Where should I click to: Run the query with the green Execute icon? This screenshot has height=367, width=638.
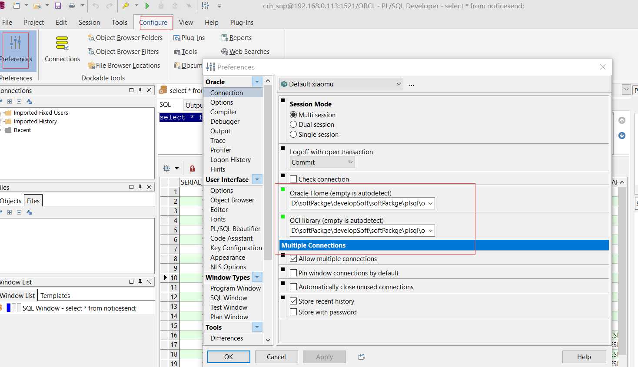[147, 6]
